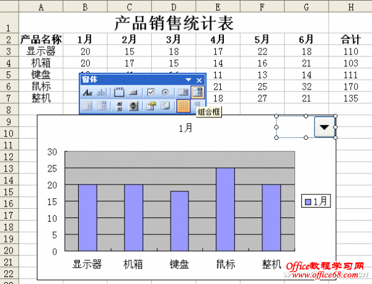Select the Option Button control icon
Viewport: 372px width, 284px height.
165,93
